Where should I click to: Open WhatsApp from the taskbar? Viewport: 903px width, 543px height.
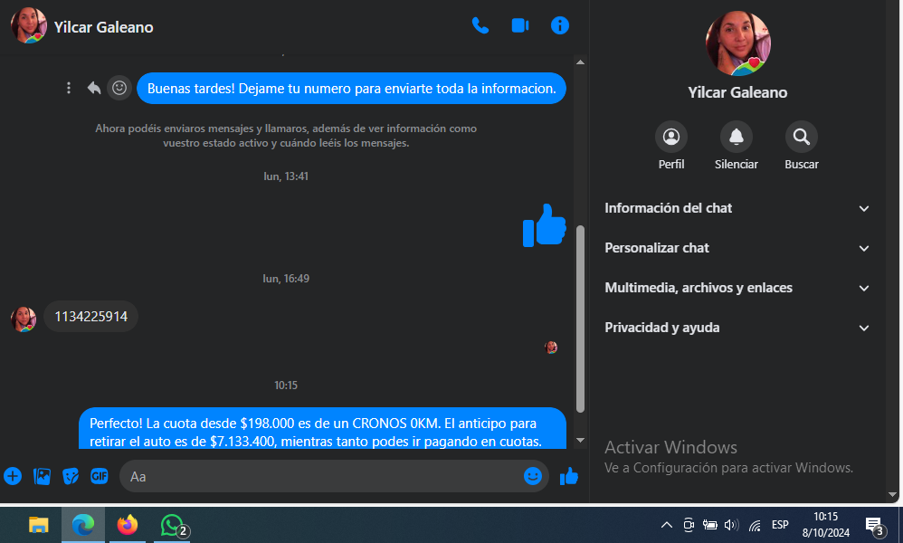173,525
